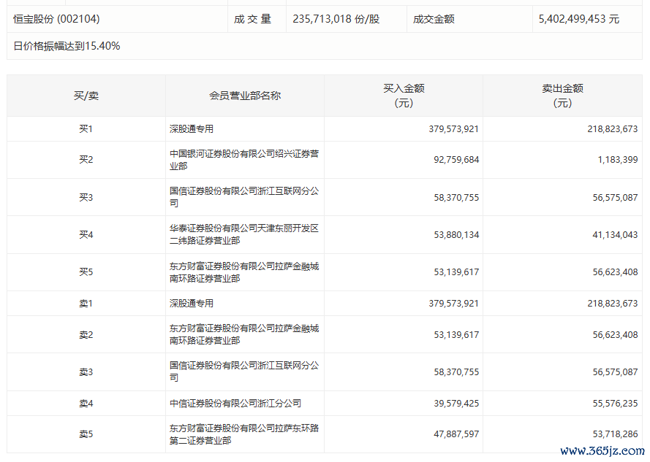Click the 成交金额 value 5,402,499,453 元
The width and height of the screenshot is (650, 462).
pos(578,19)
